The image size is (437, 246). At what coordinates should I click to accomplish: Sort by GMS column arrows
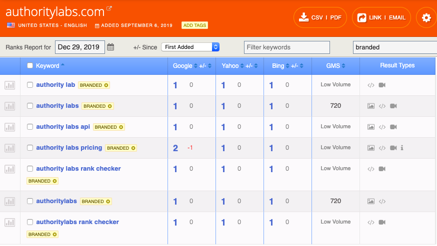343,66
